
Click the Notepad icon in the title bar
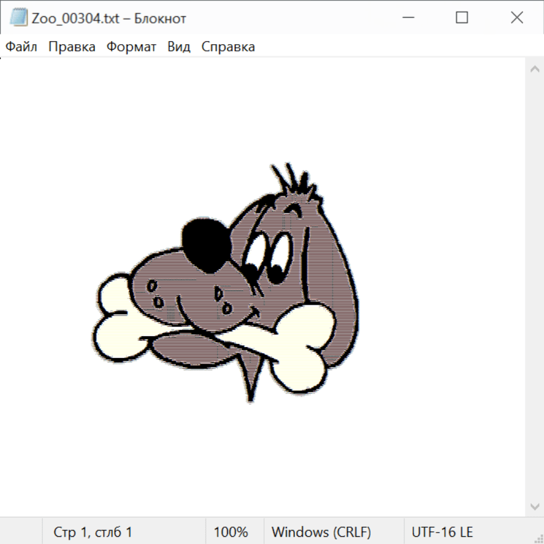pos(19,18)
